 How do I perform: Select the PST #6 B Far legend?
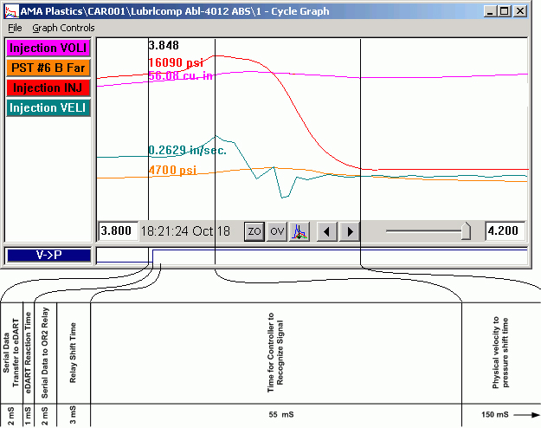tap(48, 68)
